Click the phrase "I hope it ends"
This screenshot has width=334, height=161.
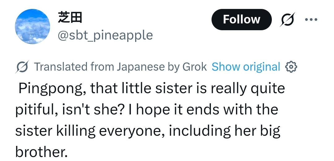click(163, 109)
